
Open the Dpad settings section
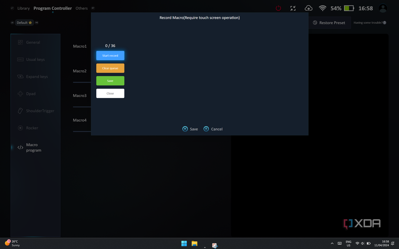click(35, 94)
